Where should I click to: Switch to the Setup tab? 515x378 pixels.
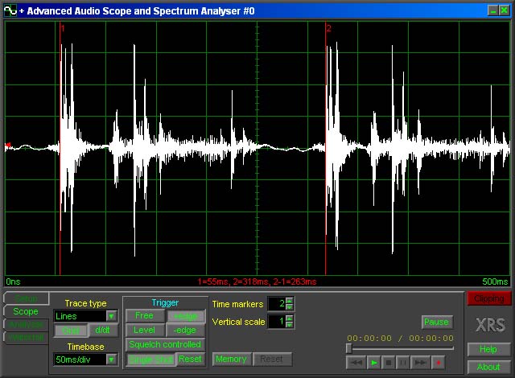27,298
